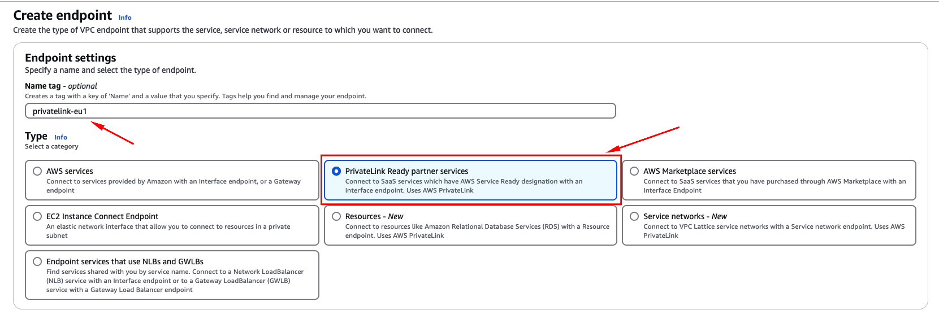Choose the EC2 Instance Connect Endpoint radio button
Image resolution: width=939 pixels, height=314 pixels.
click(37, 216)
